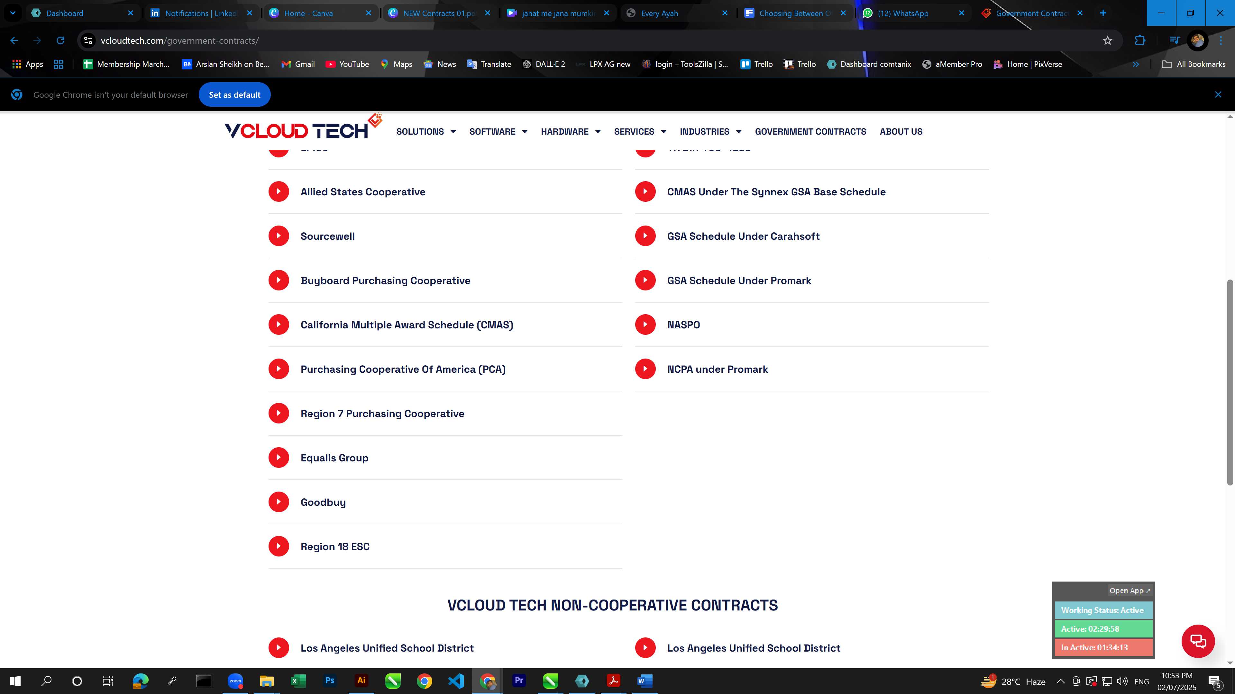Open Chrome media control icon

1174,41
